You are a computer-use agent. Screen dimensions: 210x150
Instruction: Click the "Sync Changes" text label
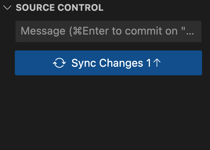[107, 63]
